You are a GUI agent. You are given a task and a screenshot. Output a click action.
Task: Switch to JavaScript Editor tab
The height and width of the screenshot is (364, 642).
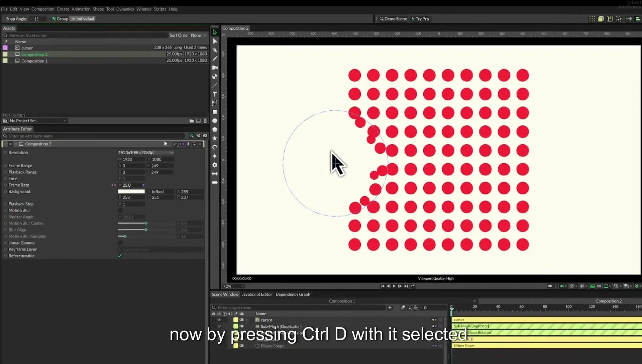point(257,294)
